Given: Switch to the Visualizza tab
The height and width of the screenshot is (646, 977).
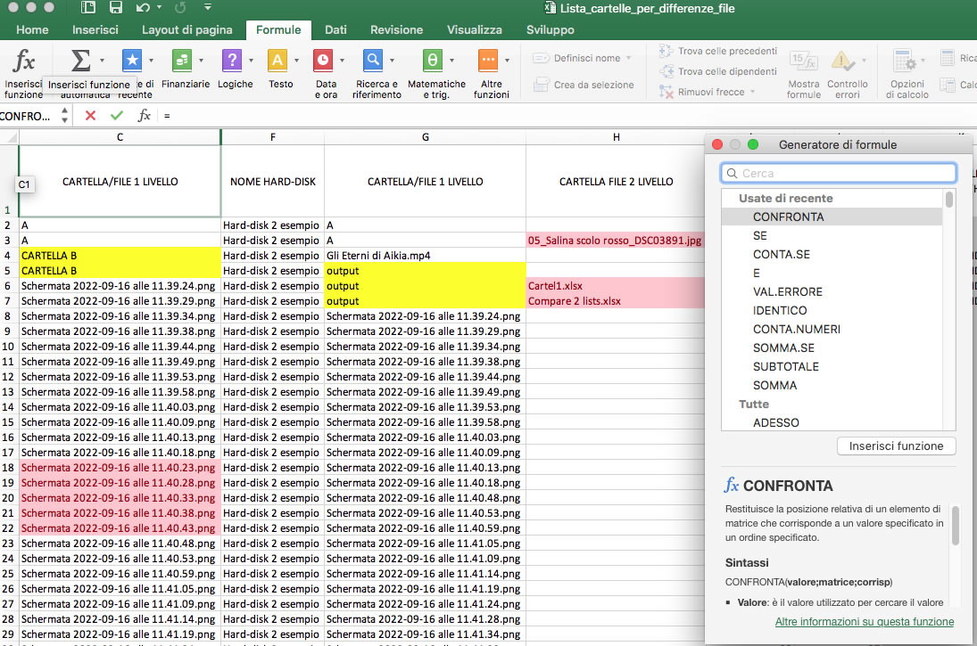Looking at the screenshot, I should pyautogui.click(x=474, y=30).
